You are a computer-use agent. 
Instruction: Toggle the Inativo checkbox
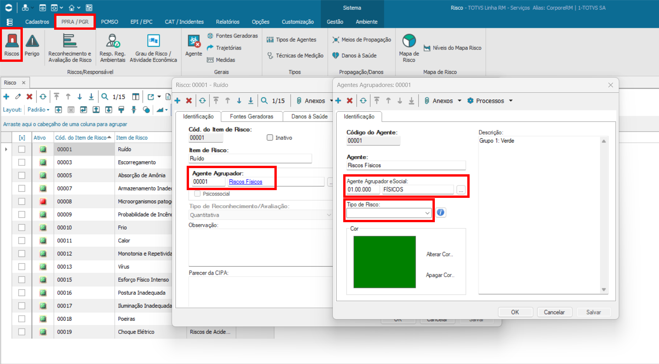pyautogui.click(x=270, y=138)
